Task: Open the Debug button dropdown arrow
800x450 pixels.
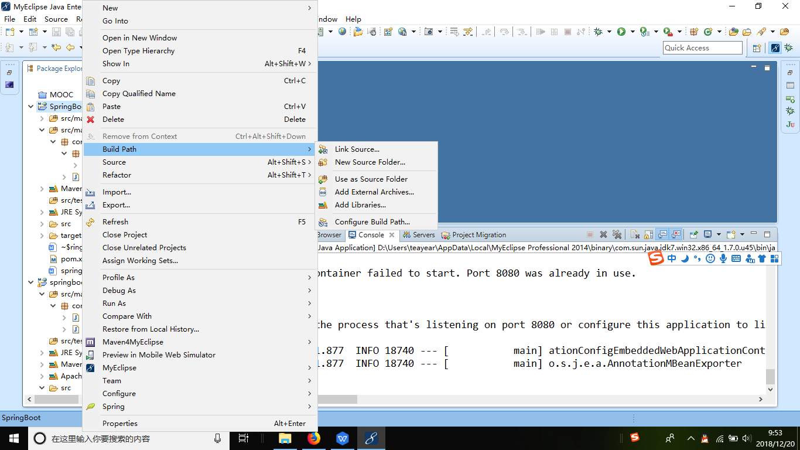Action: [609, 32]
